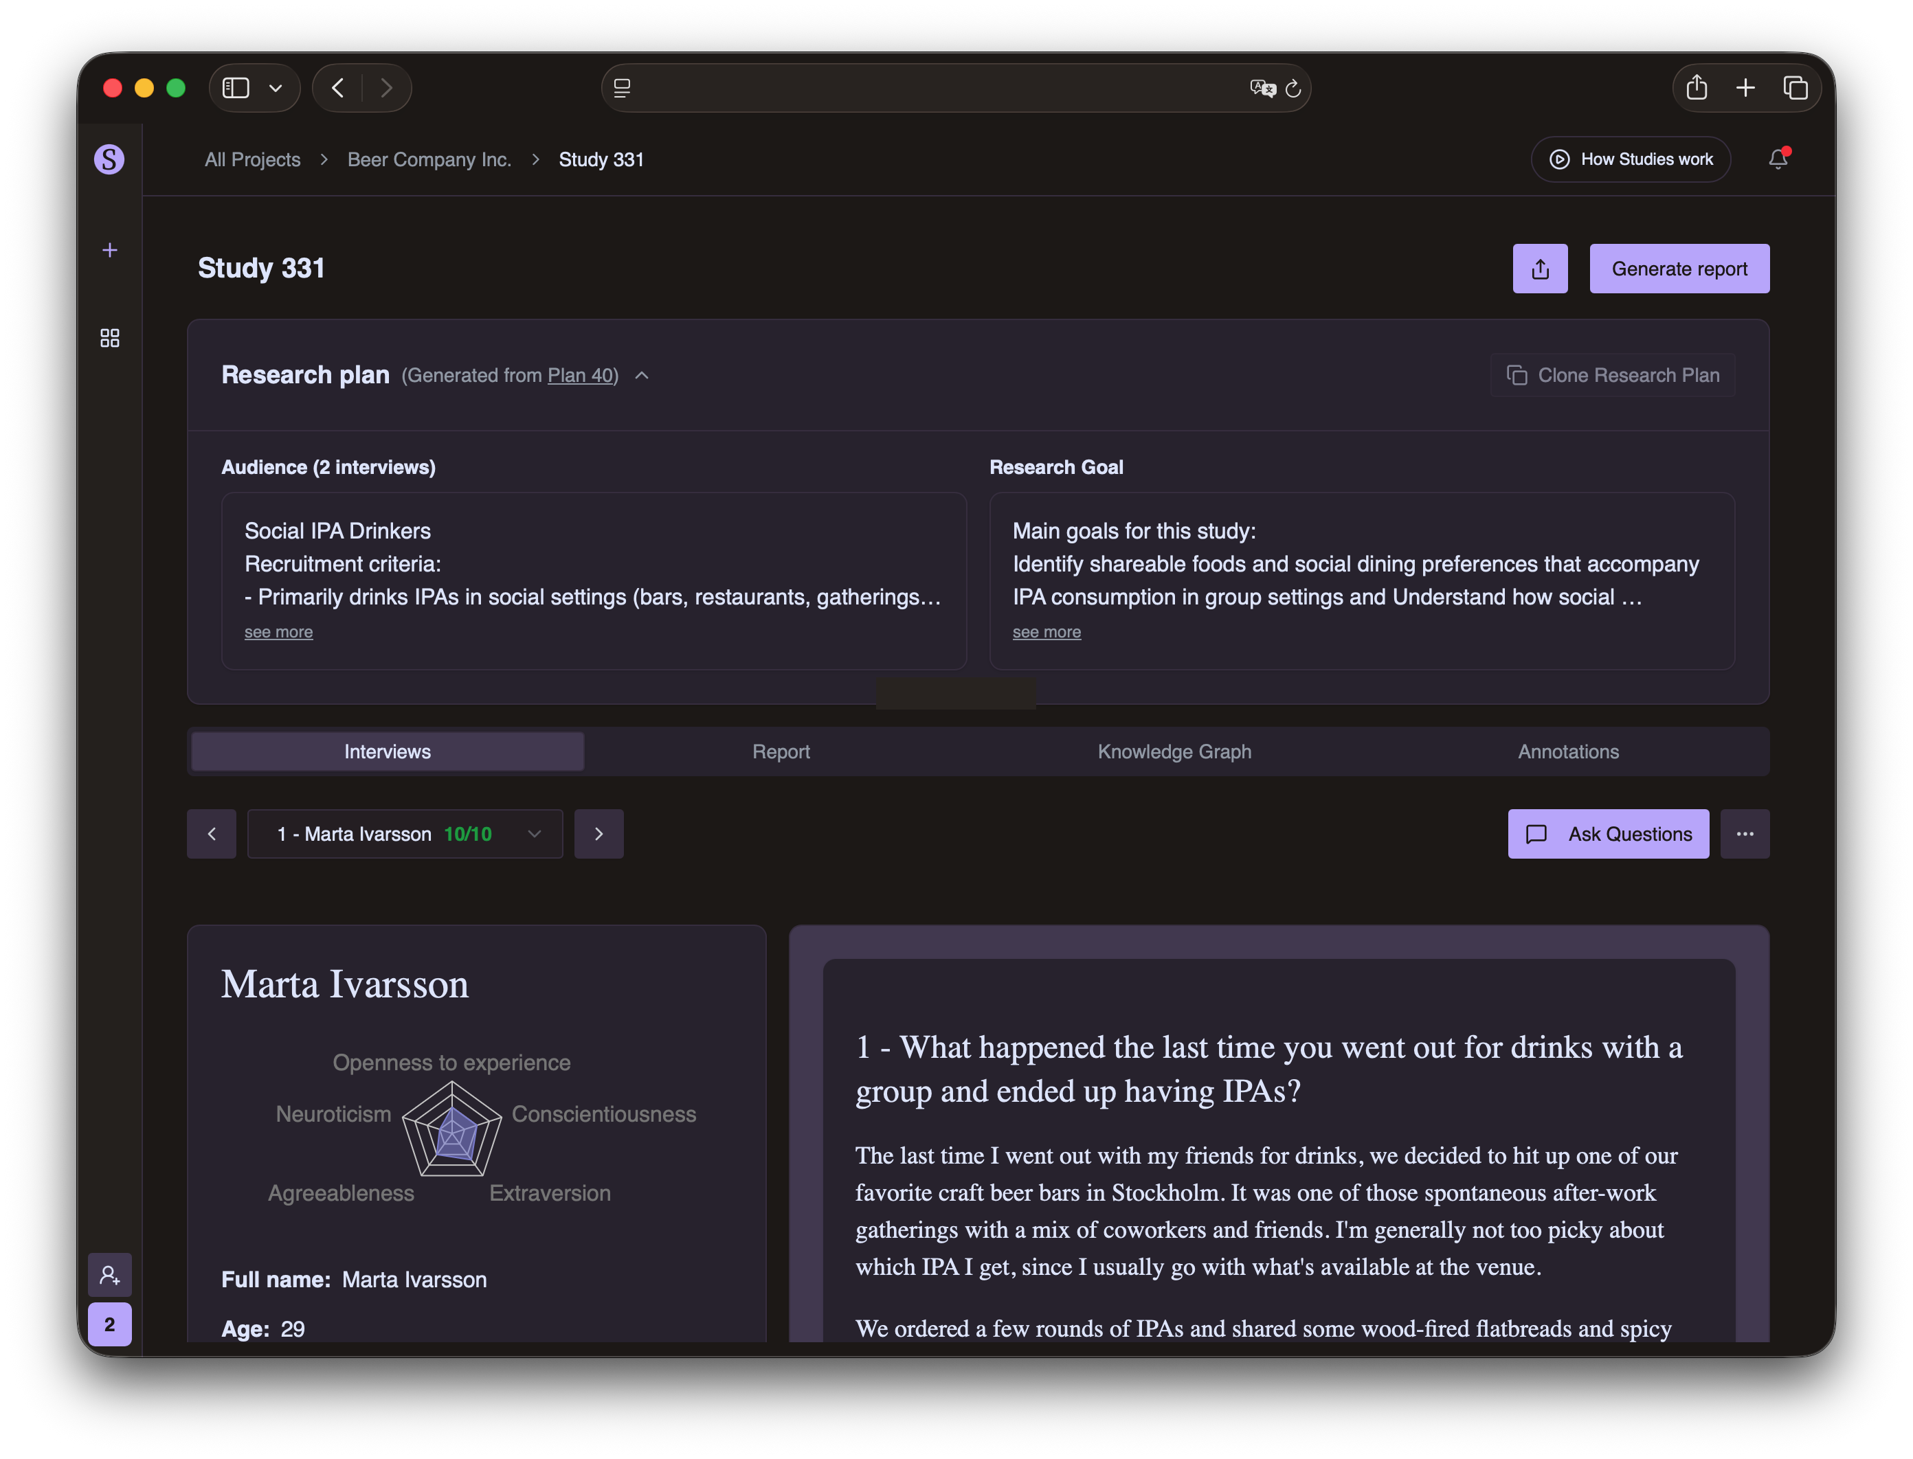Open the Plan 40 link
Image resolution: width=1913 pixels, height=1459 pixels.
coord(579,375)
